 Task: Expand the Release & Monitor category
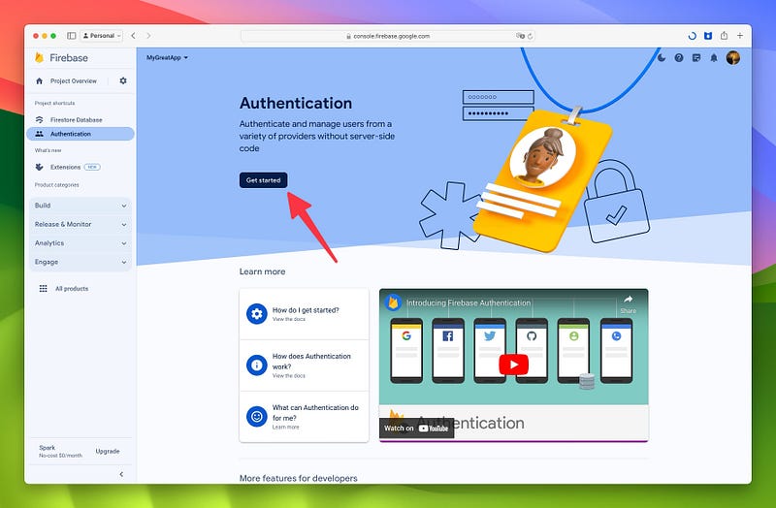click(81, 224)
